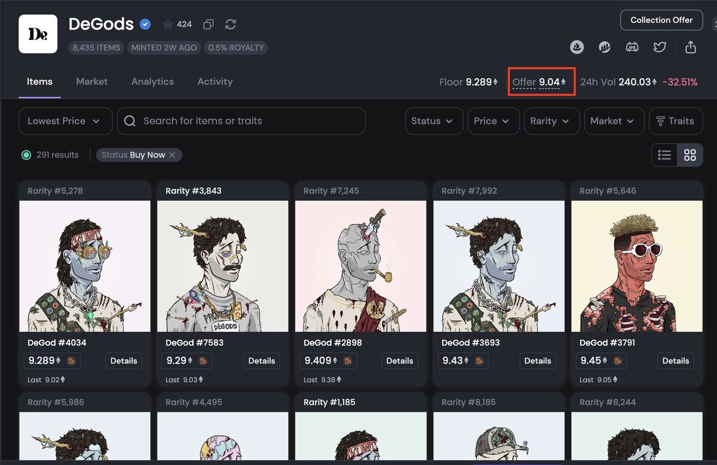Expand the Rarity filter dropdown
This screenshot has height=465, width=717.
551,121
